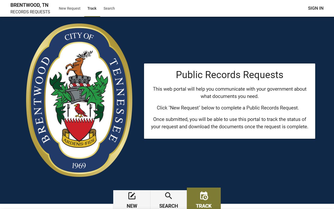Screen dimensions: 334x209
Task: Switch to the Track tab in header
Action: pyautogui.click(x=92, y=8)
